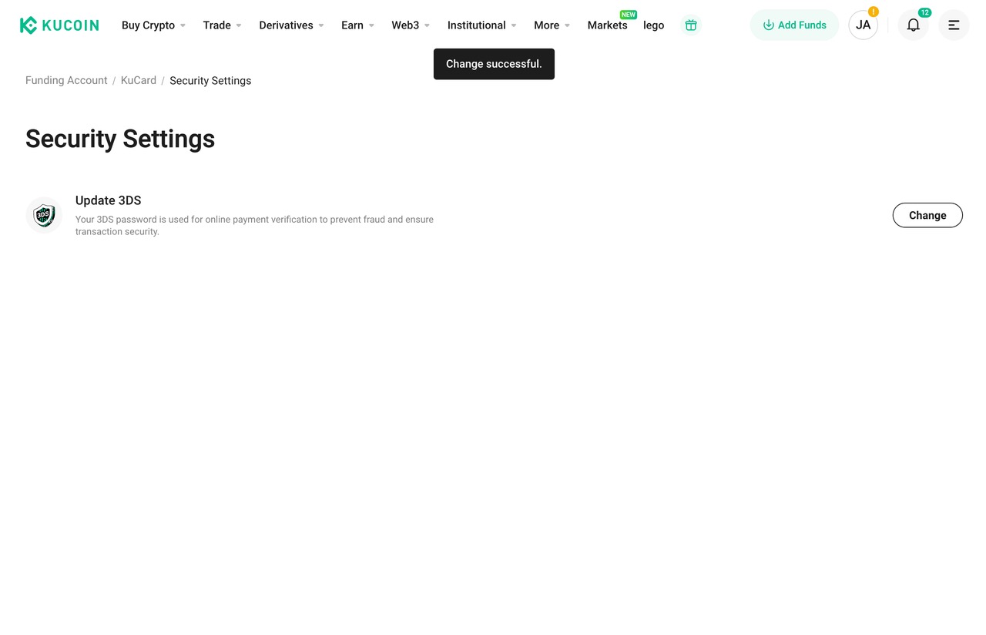Screen dimensions: 986x635
Task: Click the notification count badge
Action: pyautogui.click(x=924, y=12)
